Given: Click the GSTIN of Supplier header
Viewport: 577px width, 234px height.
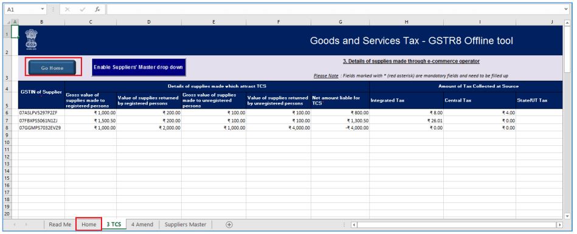Looking at the screenshot, I should click(x=41, y=95).
